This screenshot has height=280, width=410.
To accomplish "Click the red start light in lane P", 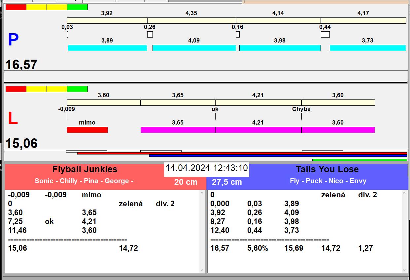I will 16,7.
